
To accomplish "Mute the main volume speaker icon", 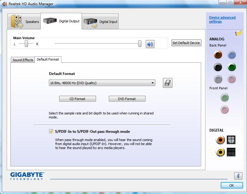I will [x=150, y=44].
